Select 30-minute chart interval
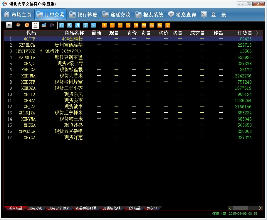This screenshot has height=220, width=267. tap(136, 25)
